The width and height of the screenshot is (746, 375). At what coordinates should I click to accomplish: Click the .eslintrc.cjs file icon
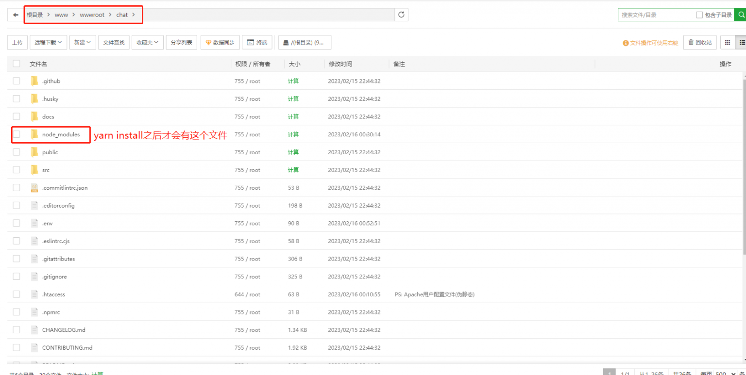tap(34, 241)
